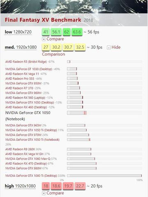The height and width of the screenshot is (197, 148).
Task: Click the minus icon beside Hide
Action: point(109,48)
